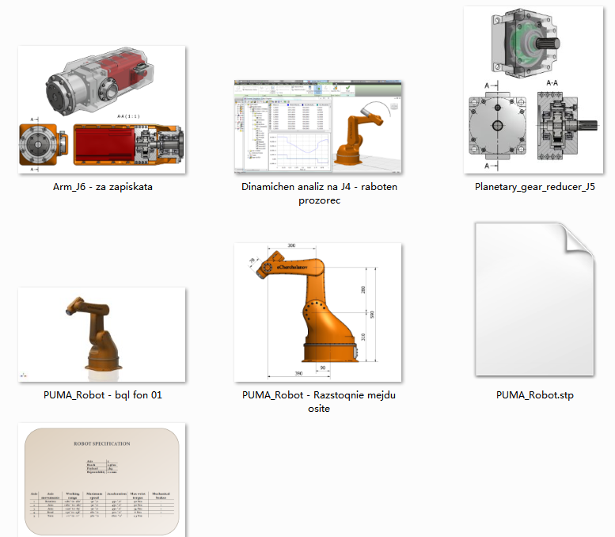
Task: Select the Planetary_gear_reducer_J5 drawing thumbnail
Action: click(533, 89)
